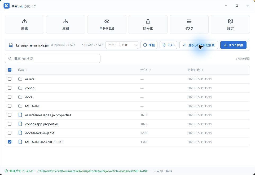This screenshot has width=255, height=175.
Task: Sort by the サイズ column arrows
Action: click(x=150, y=70)
